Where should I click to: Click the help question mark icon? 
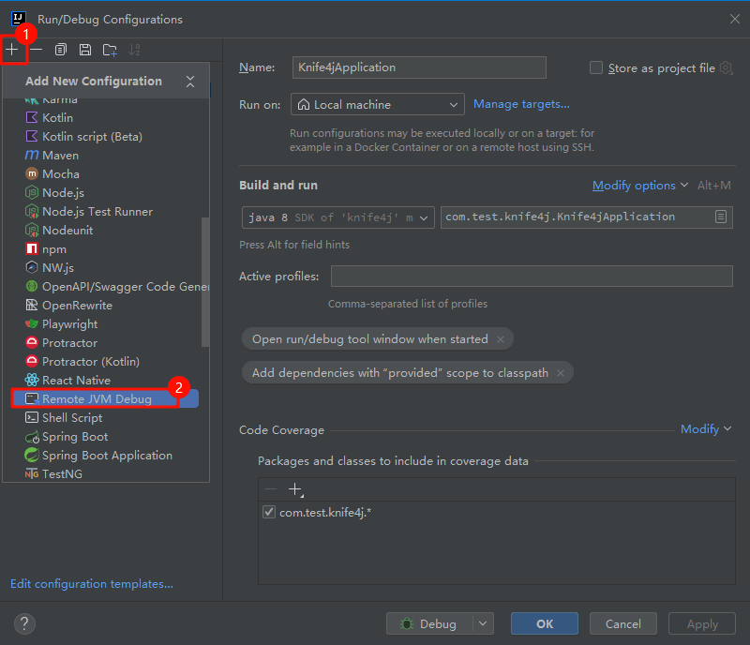(x=24, y=623)
